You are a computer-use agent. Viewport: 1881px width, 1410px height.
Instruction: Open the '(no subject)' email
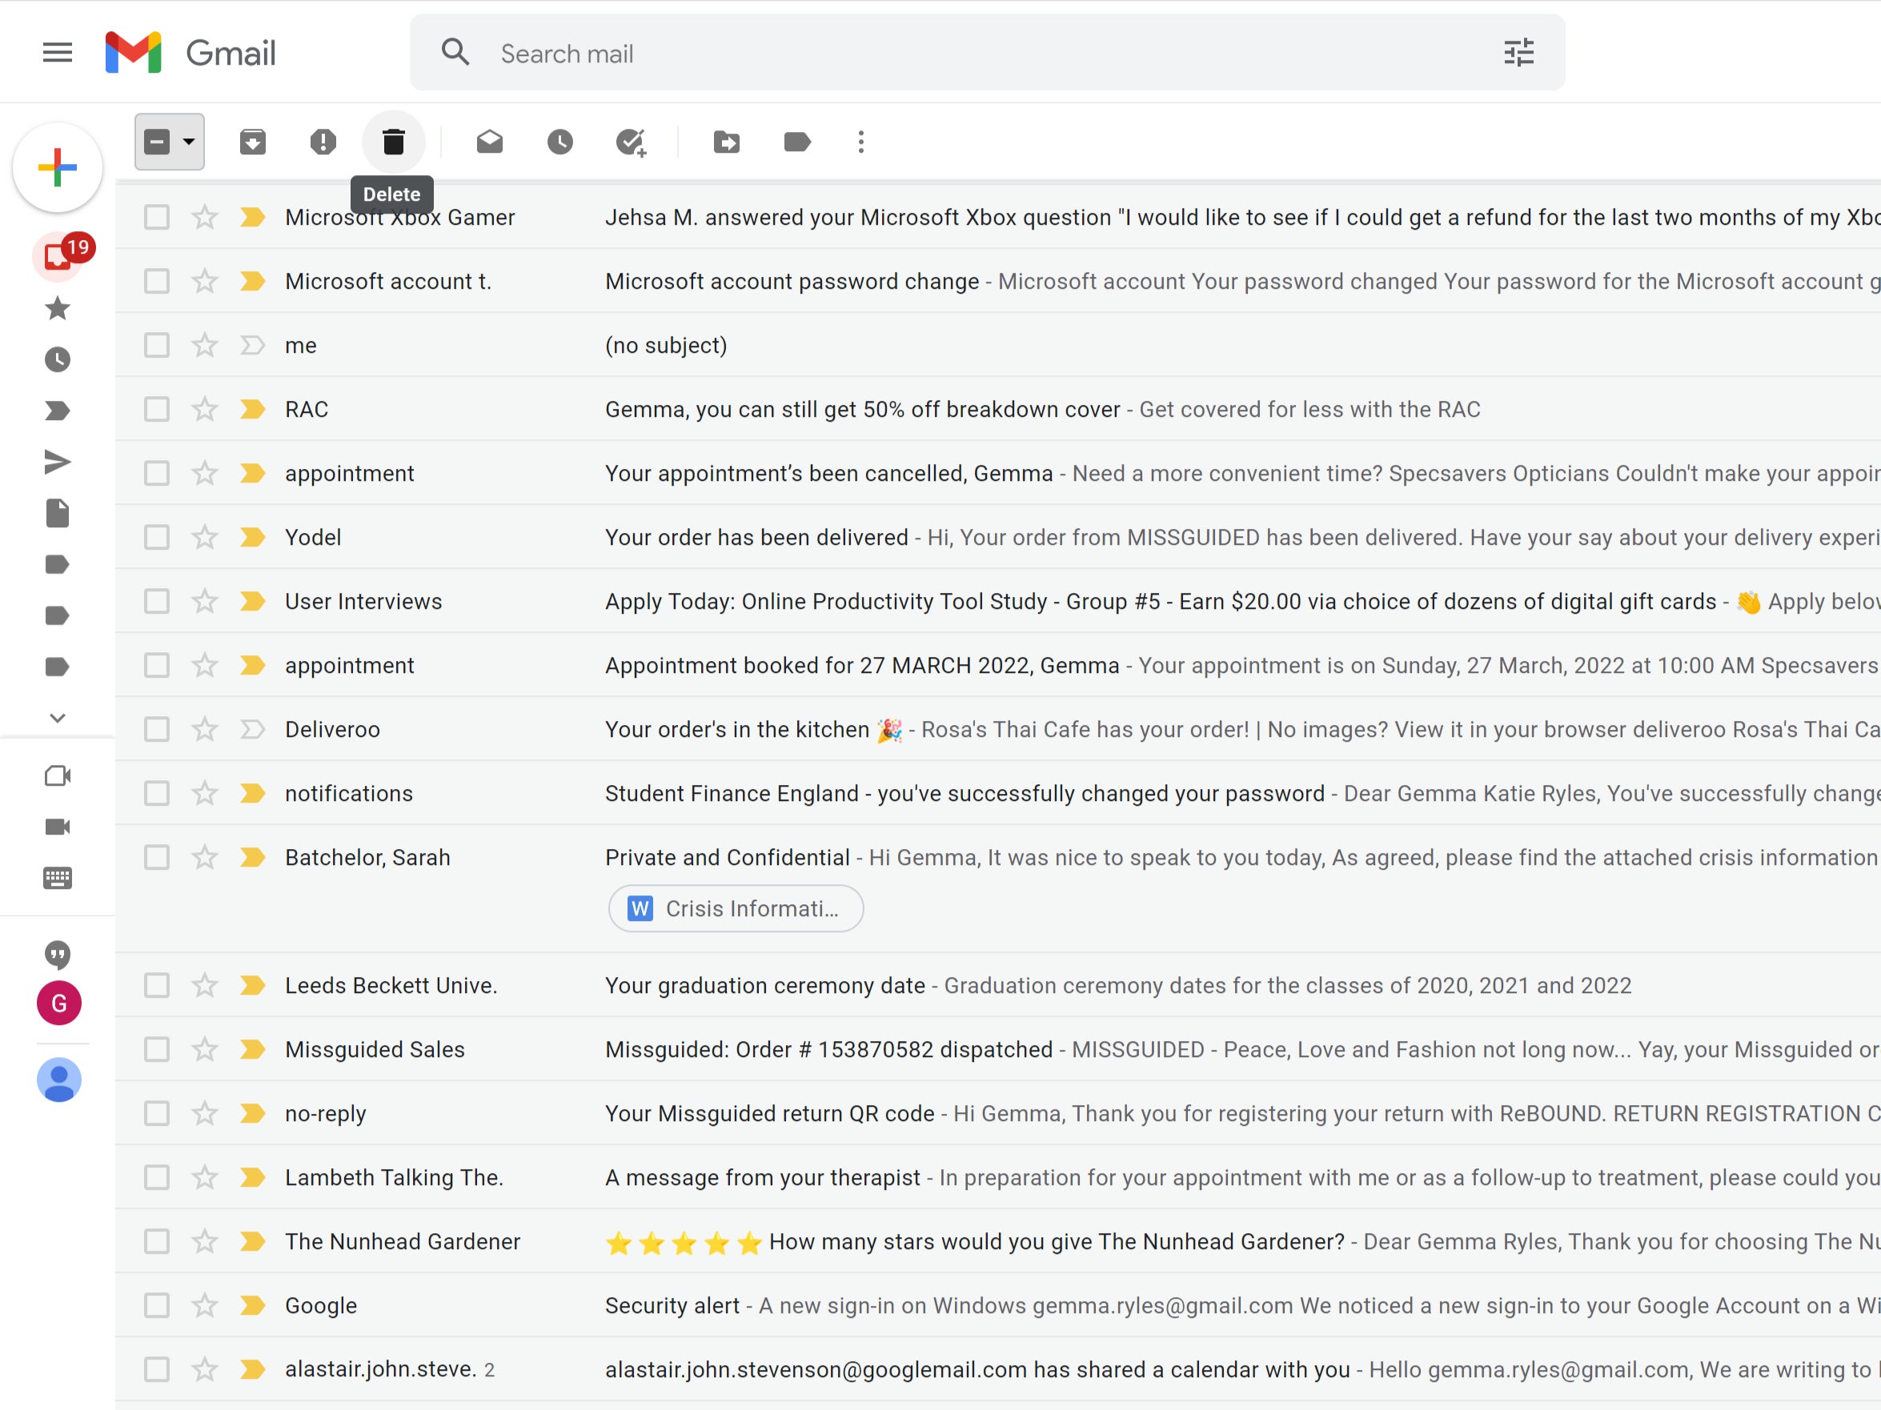[998, 345]
